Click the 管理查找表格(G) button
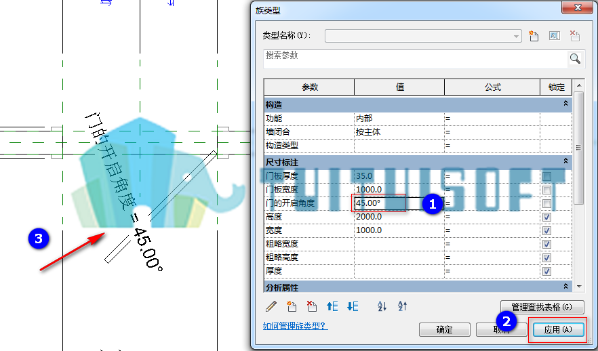 coord(542,307)
